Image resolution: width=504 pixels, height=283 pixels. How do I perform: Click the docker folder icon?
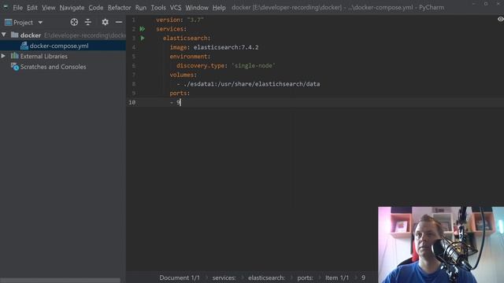coord(14,35)
